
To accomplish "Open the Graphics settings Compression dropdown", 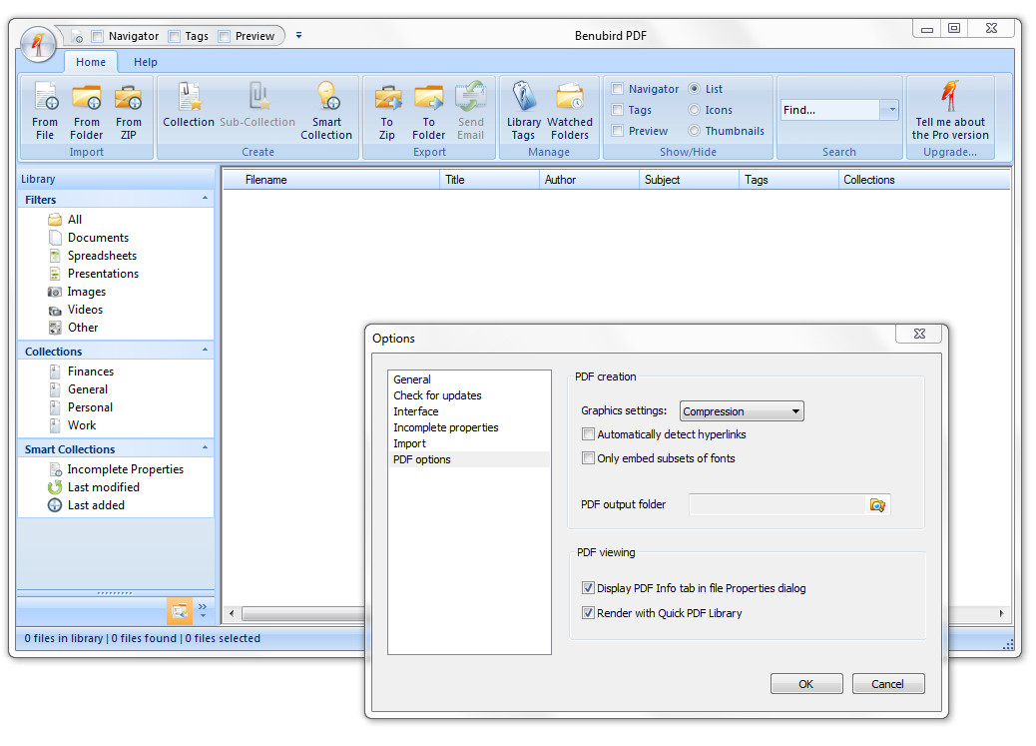I will coord(742,411).
